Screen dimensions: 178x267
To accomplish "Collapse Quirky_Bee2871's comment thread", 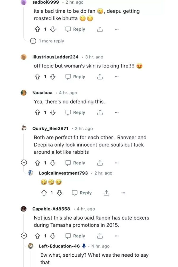I will (25, 163).
